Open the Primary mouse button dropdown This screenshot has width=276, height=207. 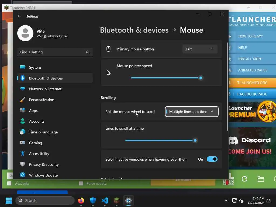click(x=200, y=49)
